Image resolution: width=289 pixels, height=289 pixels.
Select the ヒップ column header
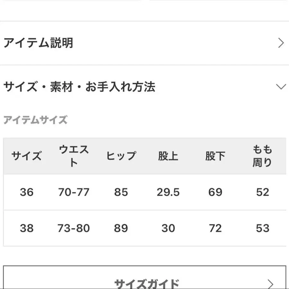pyautogui.click(x=121, y=156)
